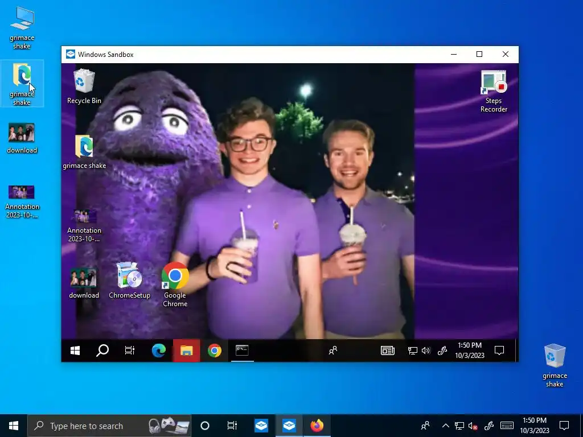This screenshot has height=437, width=583.
Task: Open host Windows Ink pen tray icon
Action: pyautogui.click(x=489, y=426)
